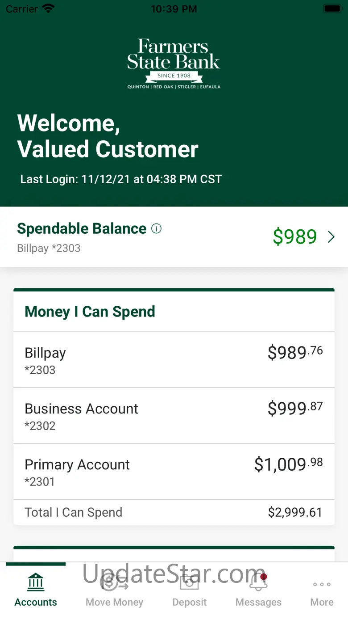Open the Move Money transfer icon
Viewport: 348px width, 620px height.
tap(114, 582)
